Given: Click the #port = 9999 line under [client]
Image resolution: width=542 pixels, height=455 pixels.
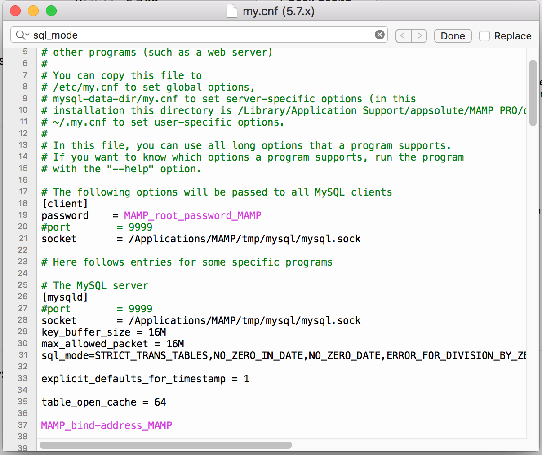Looking at the screenshot, I should pos(97,227).
